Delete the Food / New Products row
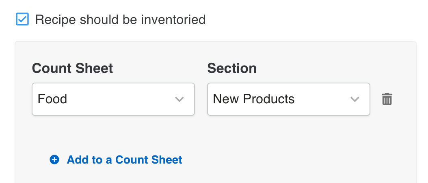Viewport: 428px width, 183px height. (387, 99)
